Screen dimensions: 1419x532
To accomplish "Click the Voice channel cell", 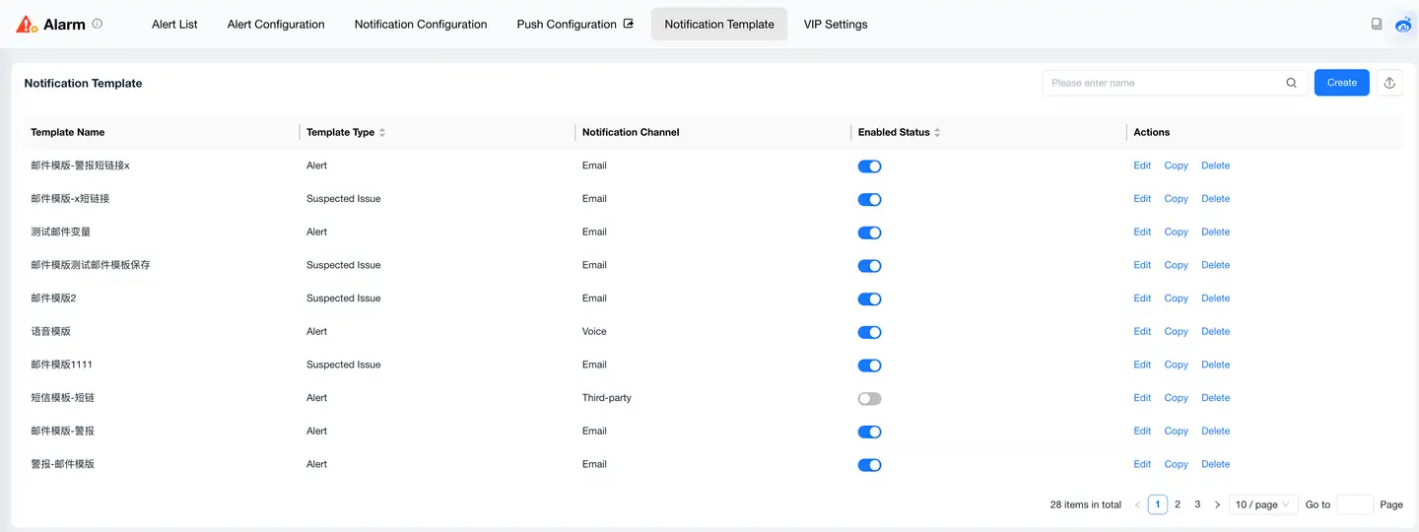I will click(594, 332).
